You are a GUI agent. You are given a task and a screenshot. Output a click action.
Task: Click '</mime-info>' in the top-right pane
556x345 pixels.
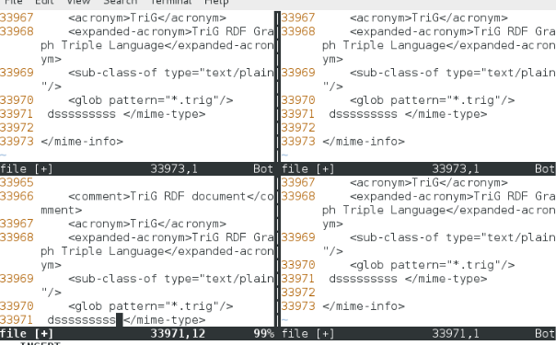[x=364, y=142]
